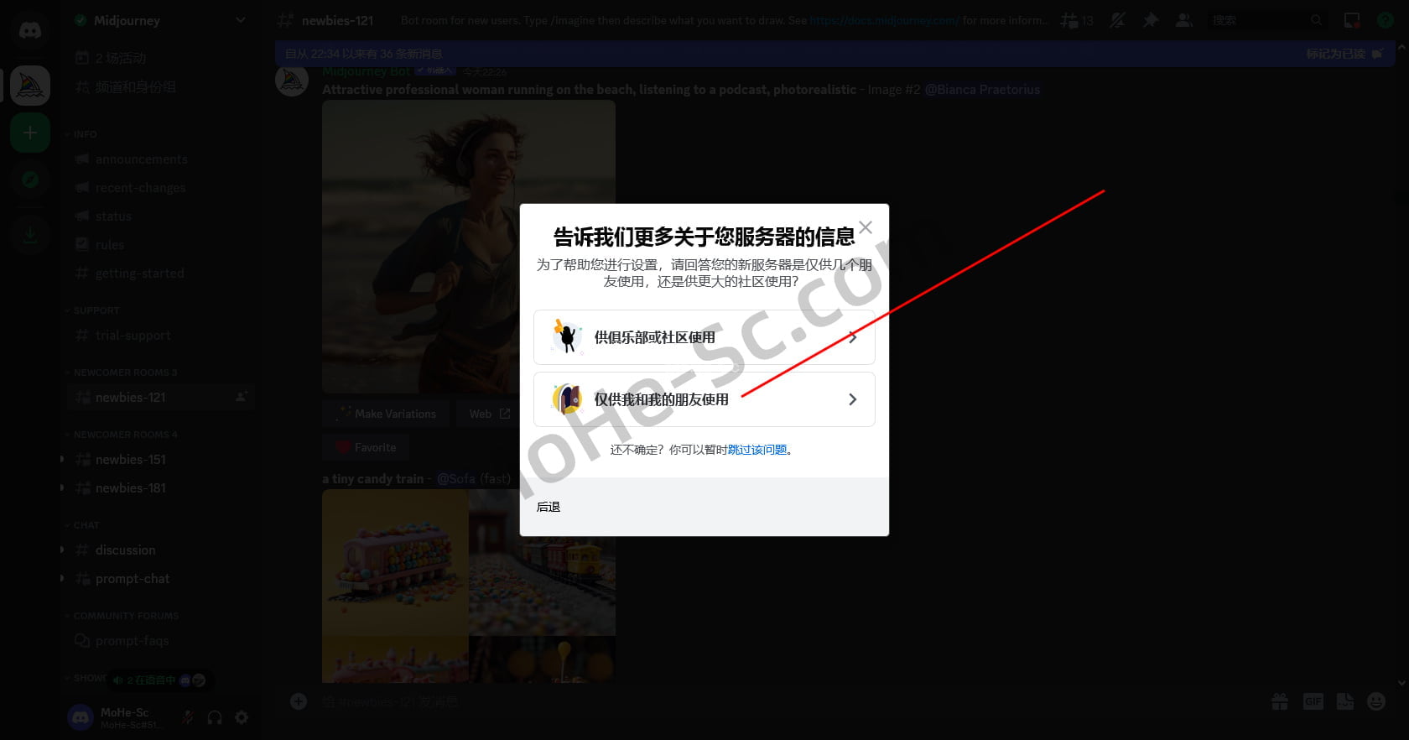Toggle the member list icon in header
The width and height of the screenshot is (1409, 740).
pos(1183,20)
